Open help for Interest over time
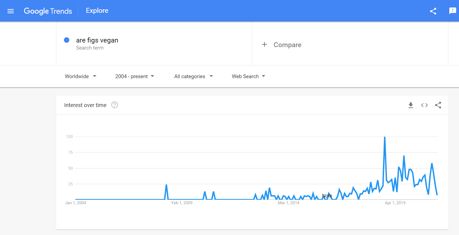 [115, 105]
